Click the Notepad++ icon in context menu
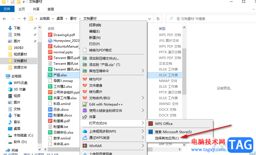The height and width of the screenshot is (155, 256). coord(85,104)
